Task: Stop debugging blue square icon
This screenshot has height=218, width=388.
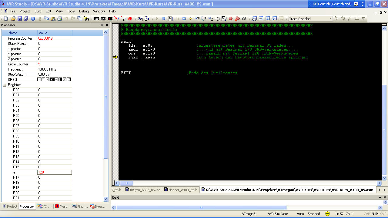Action: point(164,18)
